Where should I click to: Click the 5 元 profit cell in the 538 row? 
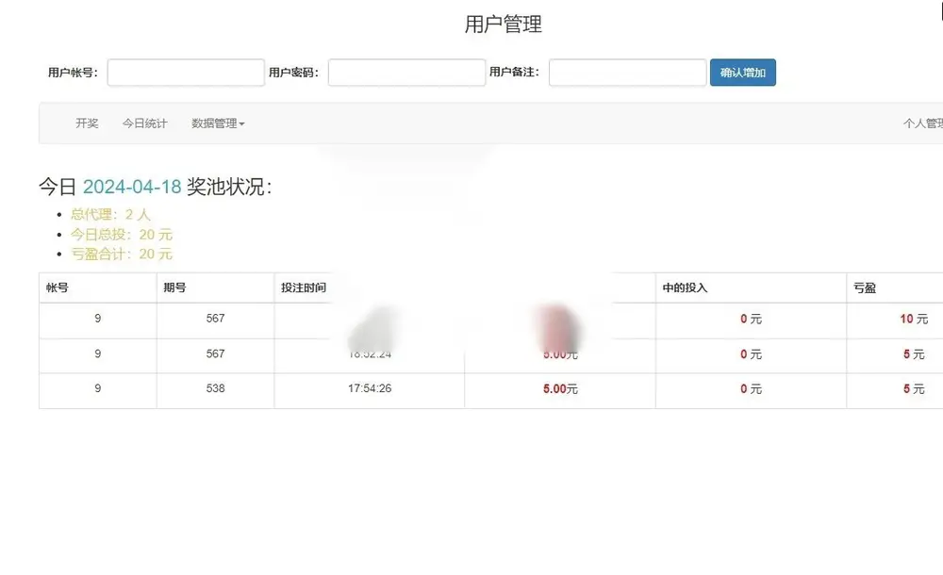(914, 389)
